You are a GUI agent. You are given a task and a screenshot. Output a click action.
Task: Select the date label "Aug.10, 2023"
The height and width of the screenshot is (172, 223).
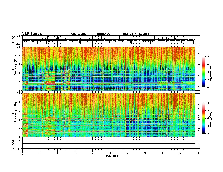tap(79, 34)
